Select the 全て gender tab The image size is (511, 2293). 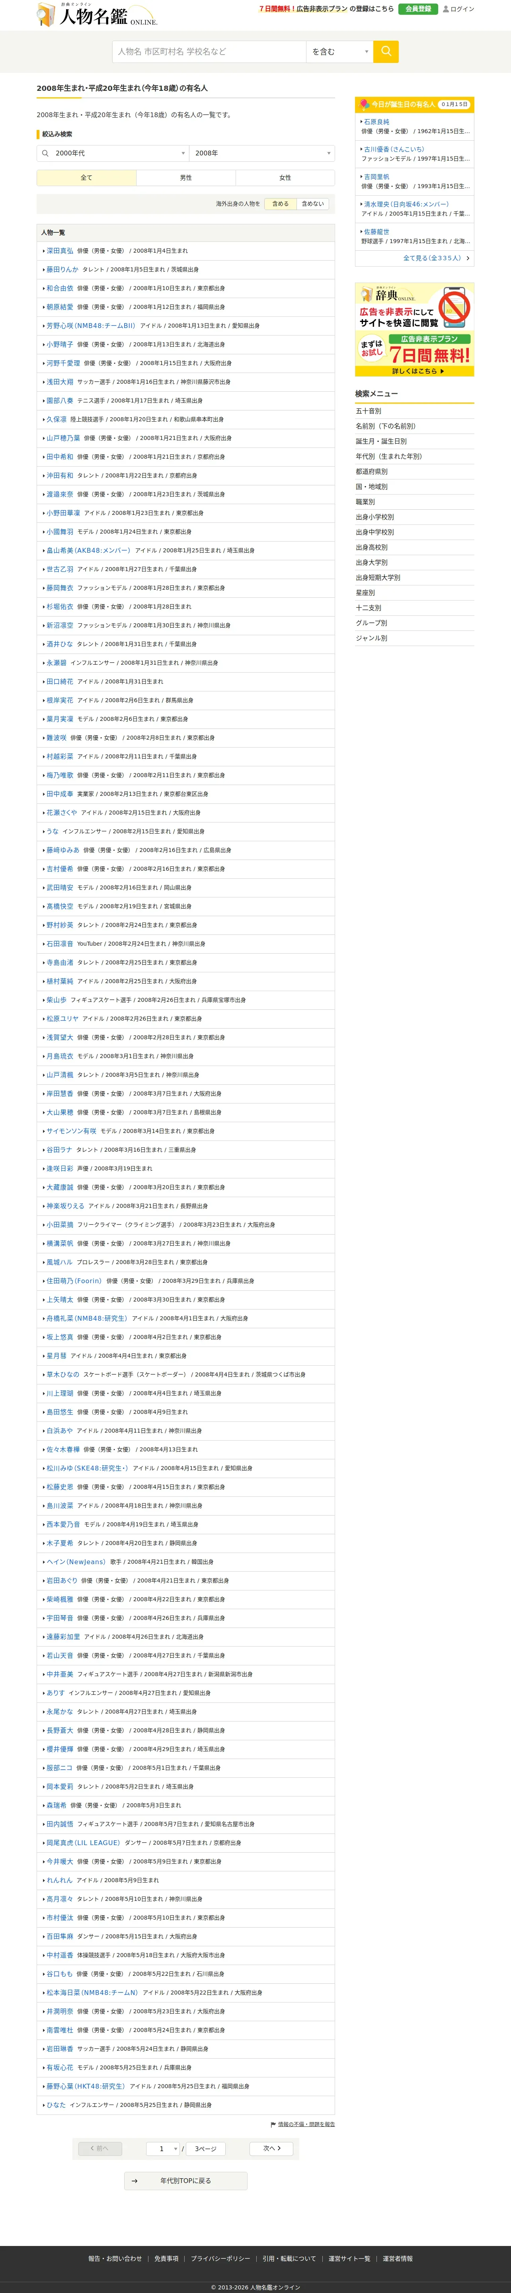(x=86, y=178)
